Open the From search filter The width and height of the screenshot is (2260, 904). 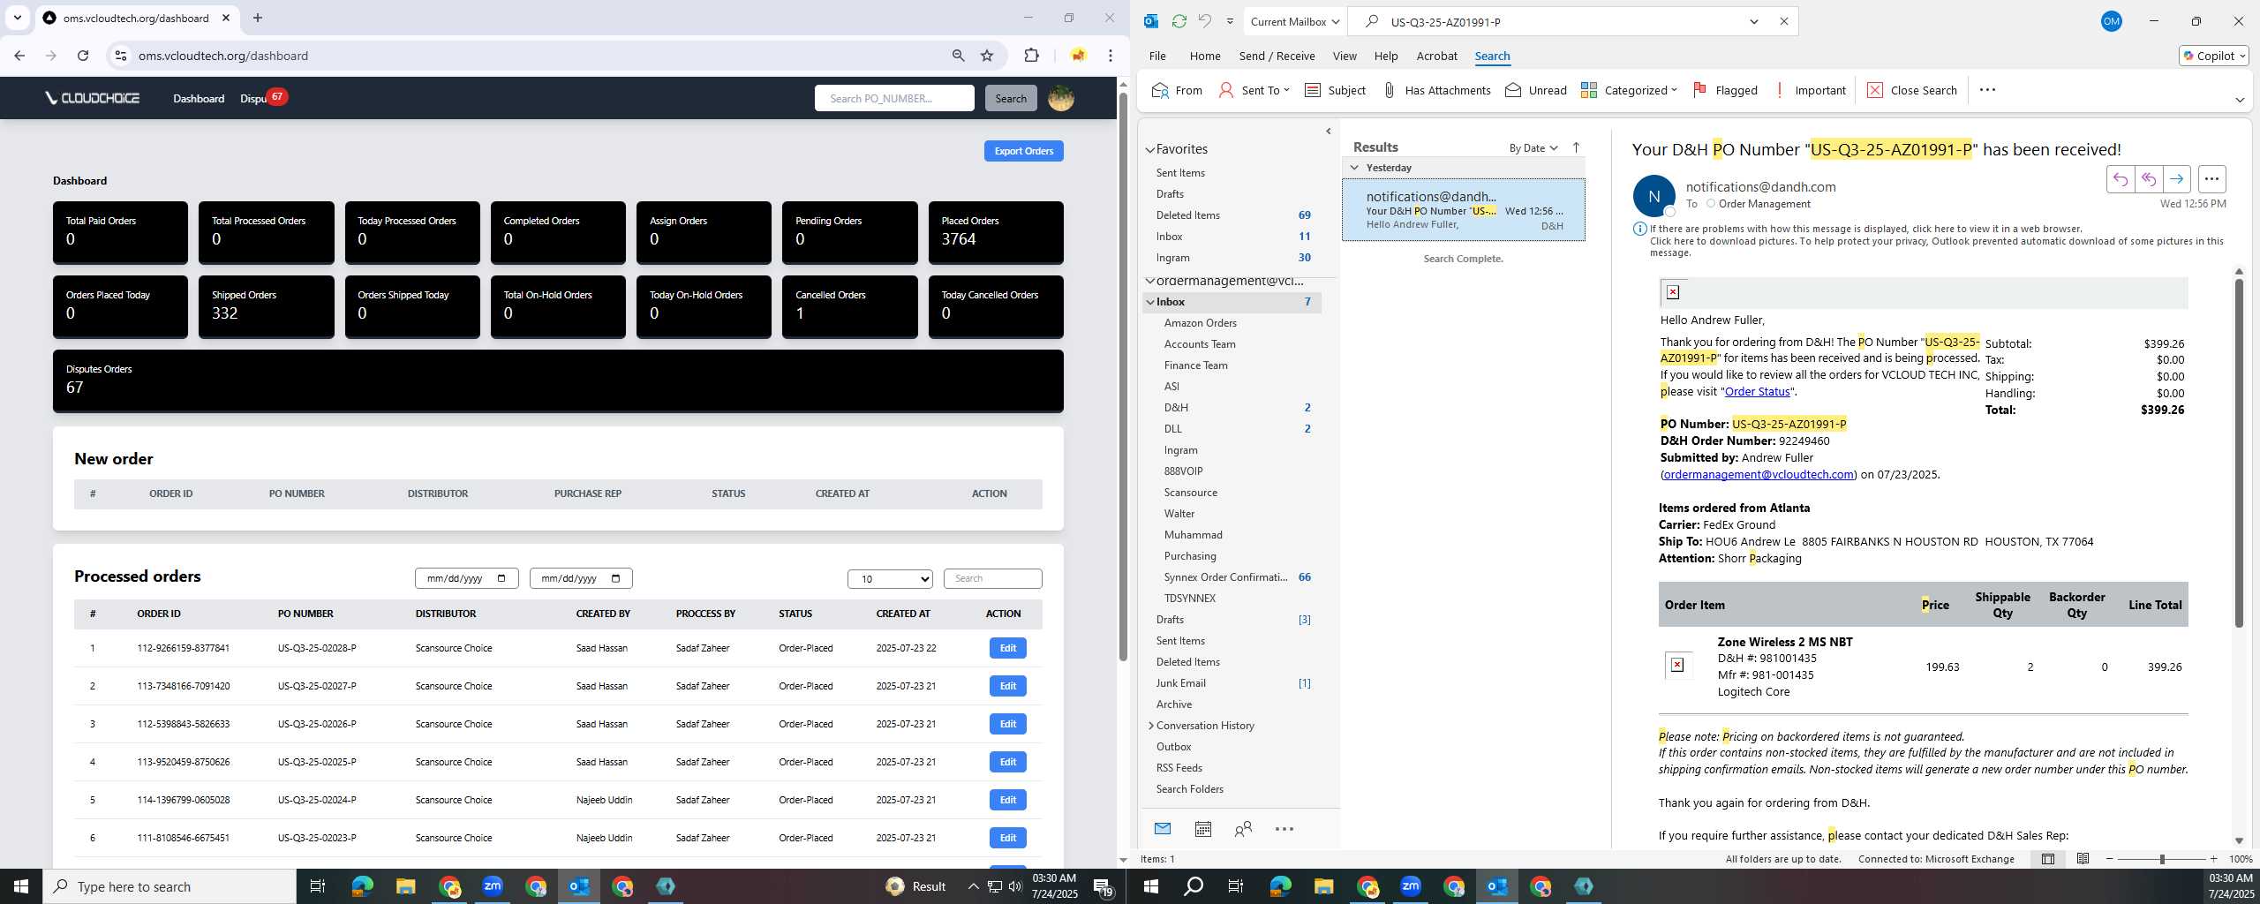(1177, 90)
